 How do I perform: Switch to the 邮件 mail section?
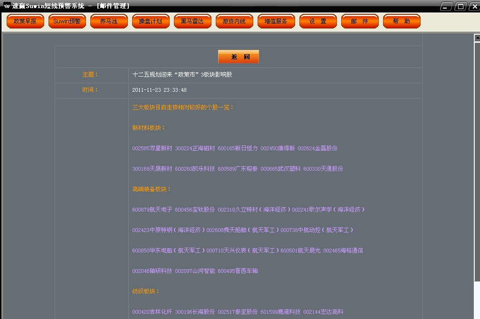pos(360,21)
